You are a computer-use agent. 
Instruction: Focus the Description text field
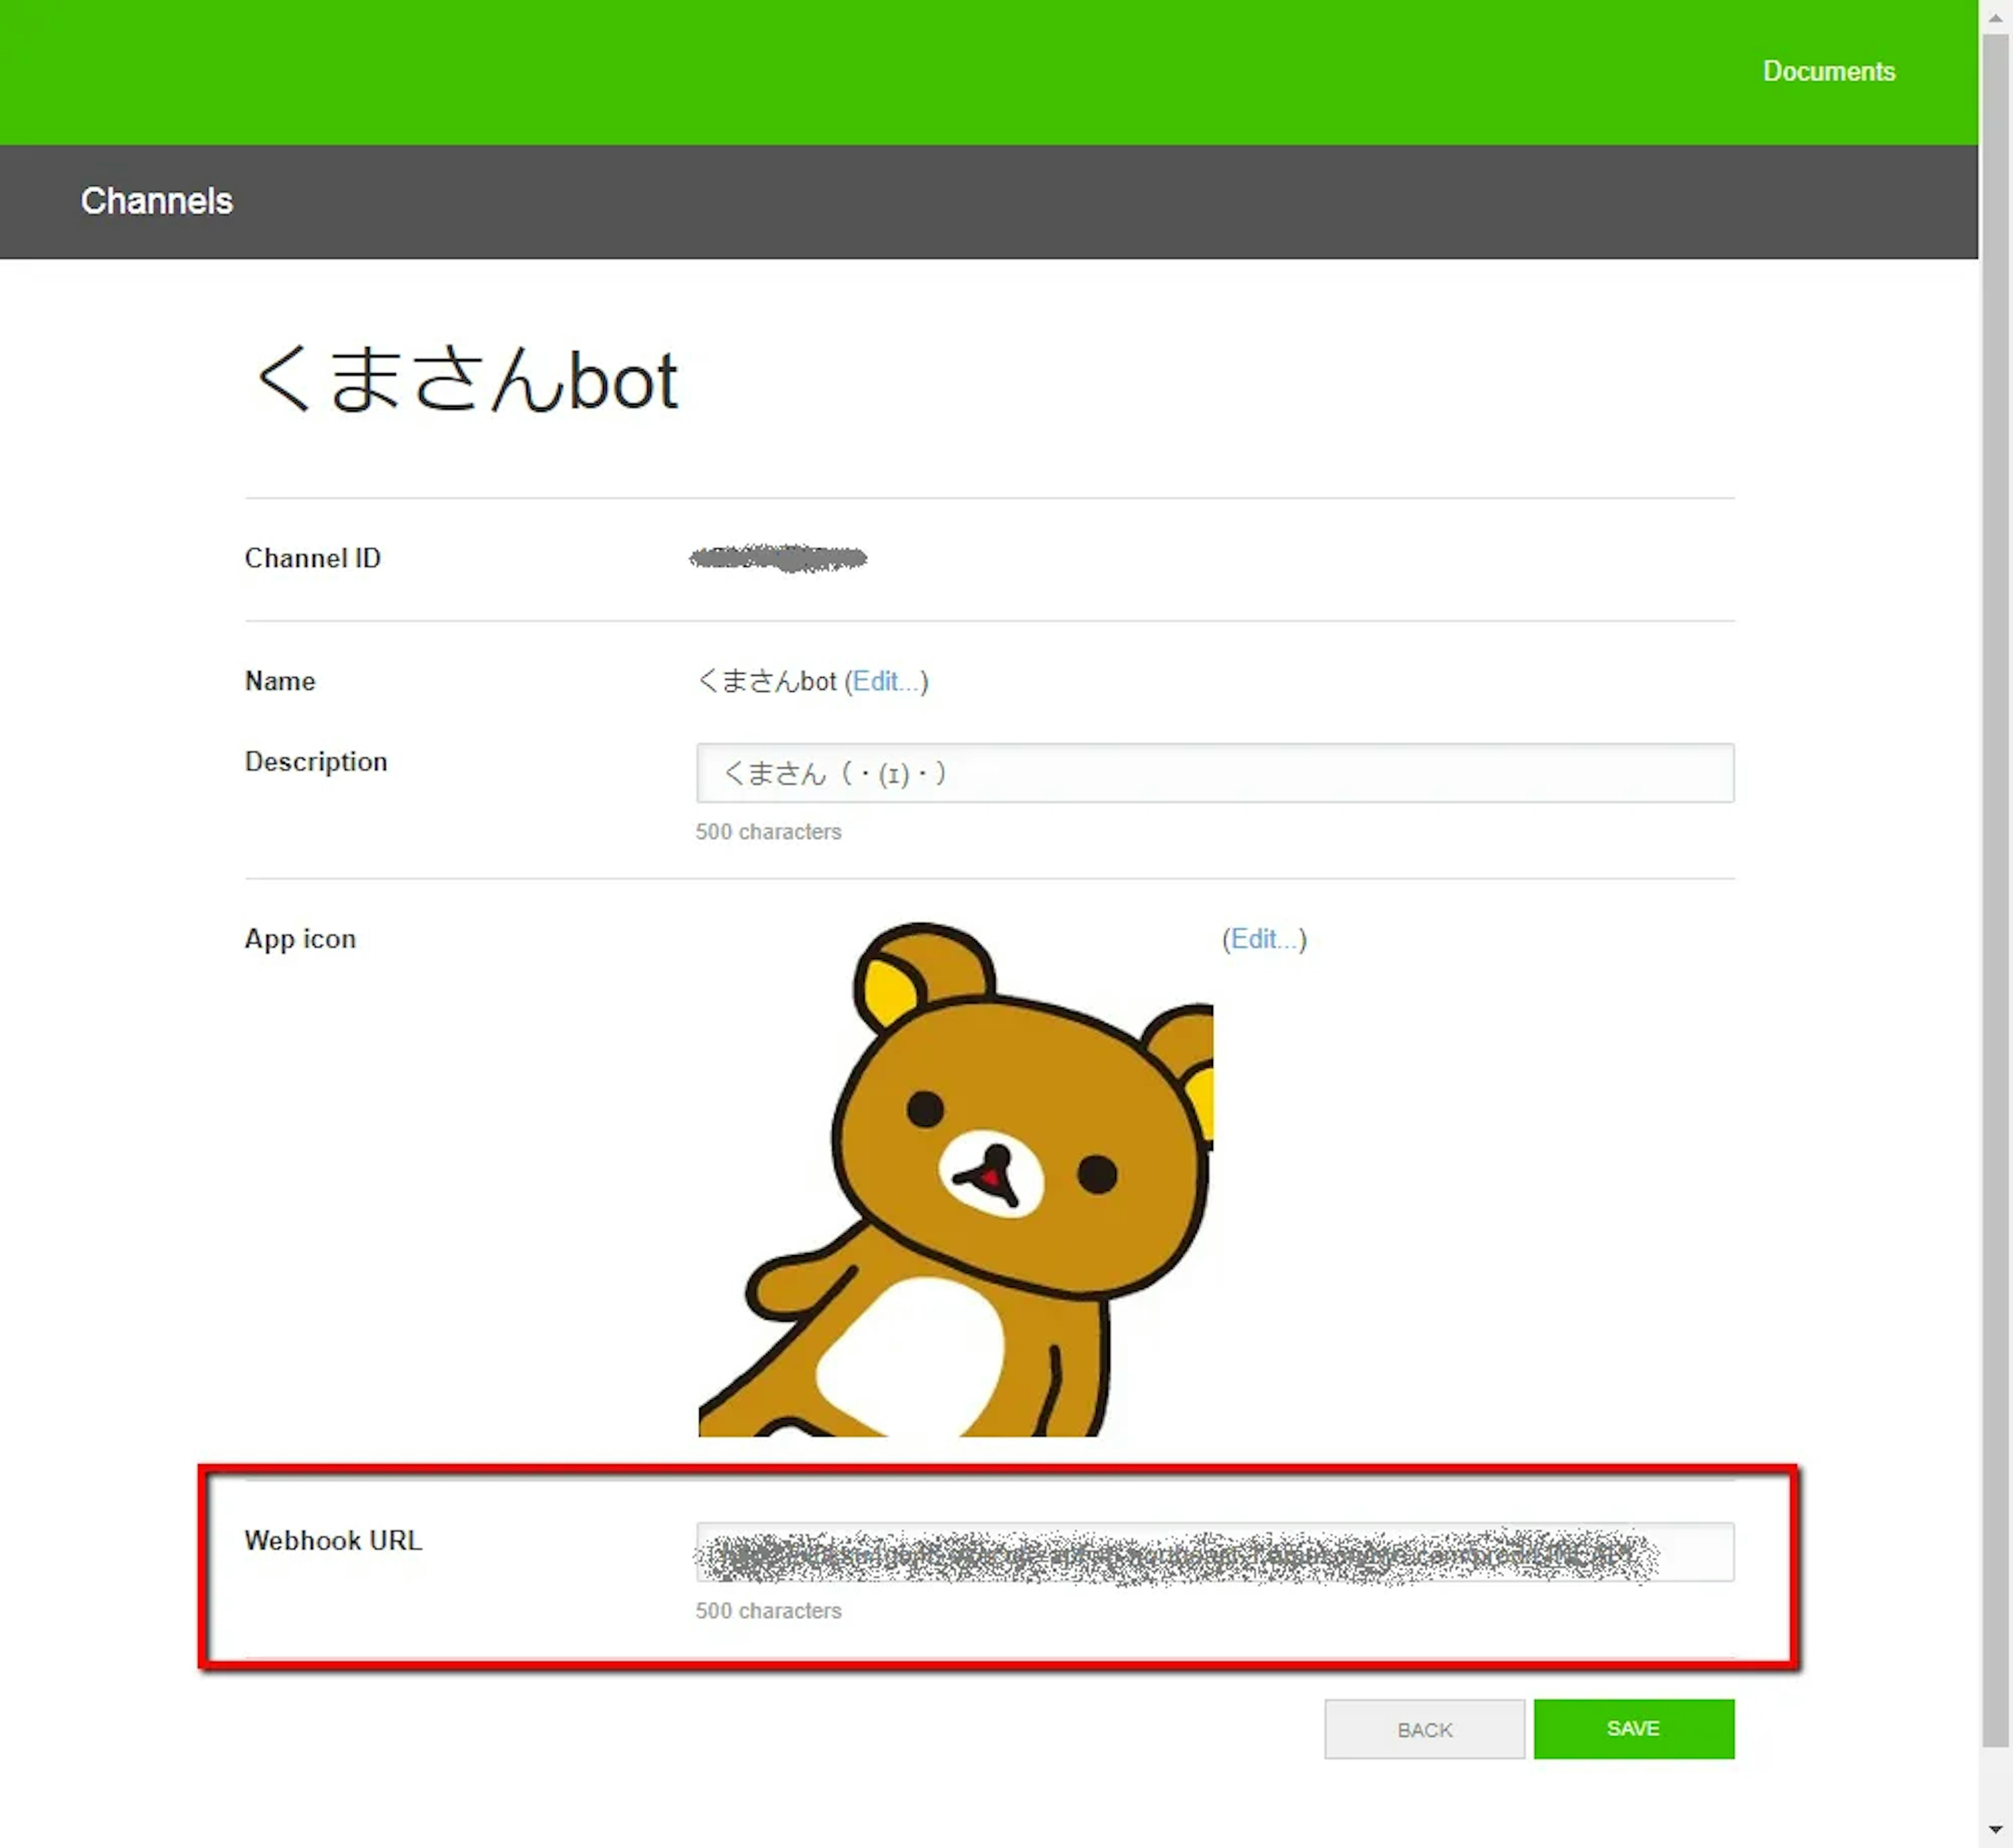[1214, 773]
